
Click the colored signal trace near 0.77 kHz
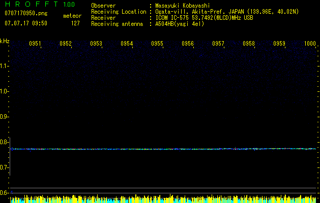click(163, 149)
